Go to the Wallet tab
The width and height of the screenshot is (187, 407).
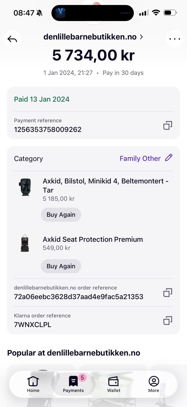tap(114, 384)
